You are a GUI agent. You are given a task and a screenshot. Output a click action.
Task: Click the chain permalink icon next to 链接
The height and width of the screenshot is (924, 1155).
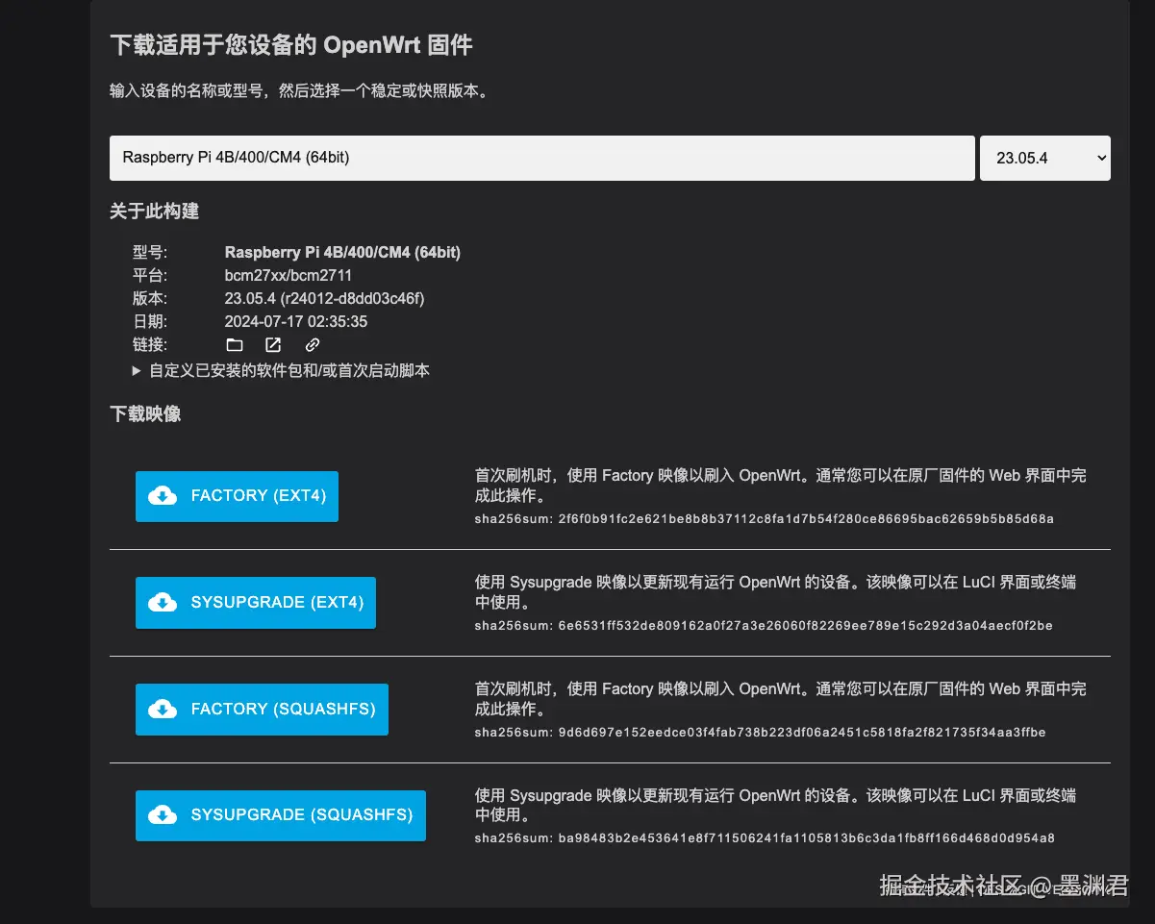313,345
